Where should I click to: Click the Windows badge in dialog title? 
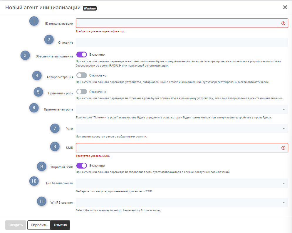click(x=90, y=8)
